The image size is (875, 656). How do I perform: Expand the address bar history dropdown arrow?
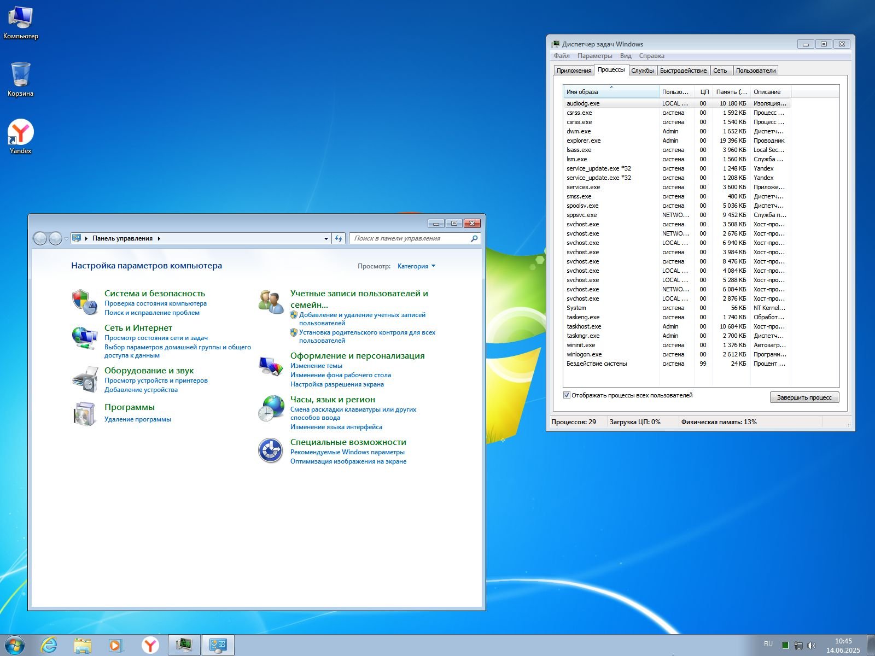326,238
